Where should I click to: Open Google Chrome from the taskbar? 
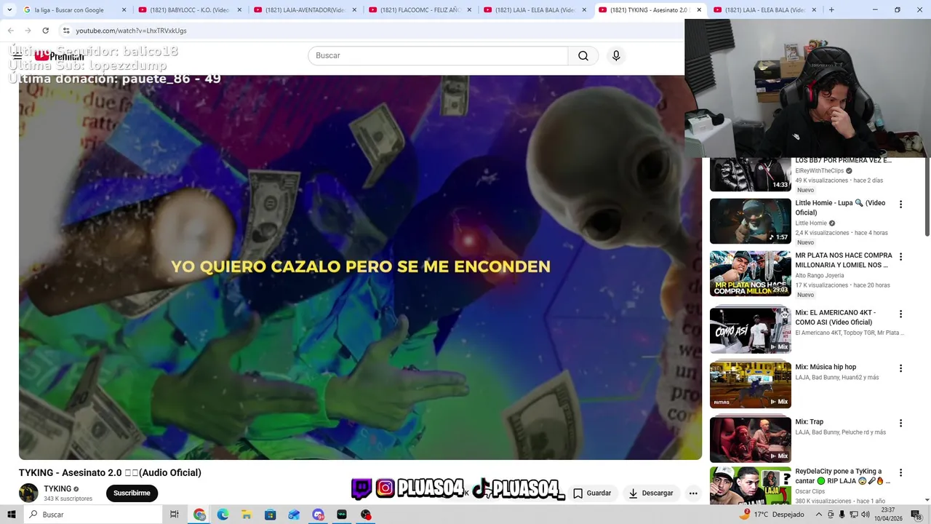[199, 515]
